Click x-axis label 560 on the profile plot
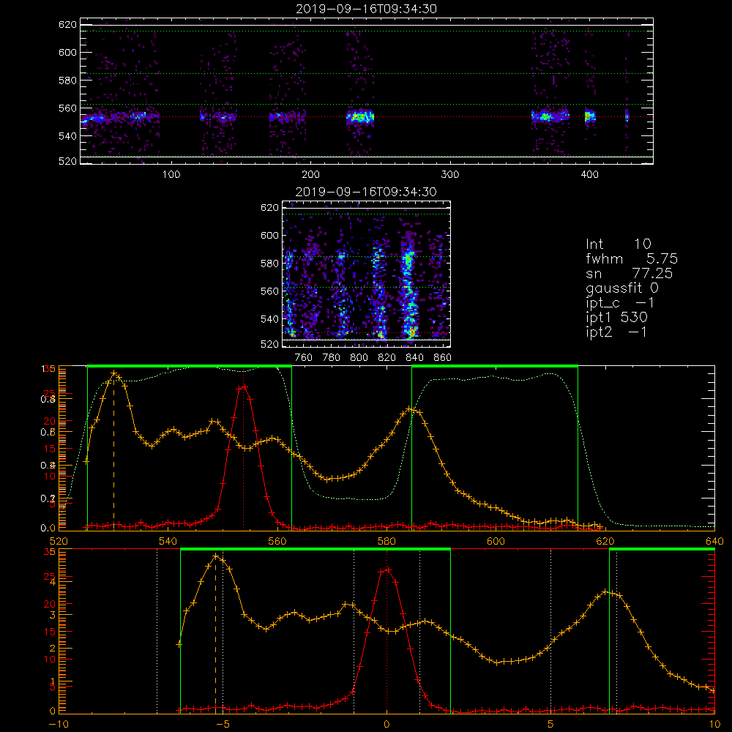The height and width of the screenshot is (732, 732). [277, 541]
